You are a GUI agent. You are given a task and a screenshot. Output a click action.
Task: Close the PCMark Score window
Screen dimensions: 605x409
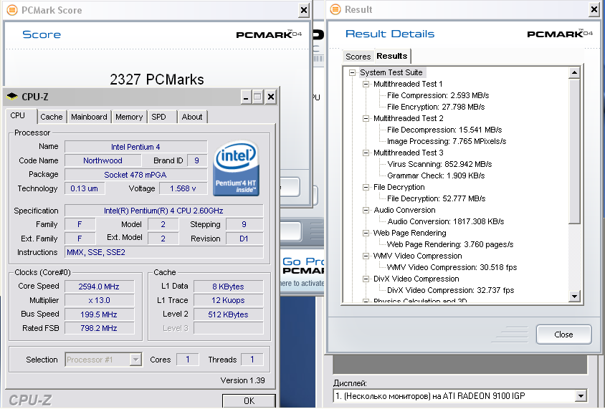pos(304,11)
